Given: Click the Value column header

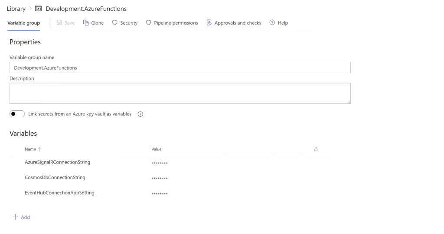Looking at the screenshot, I should 156,149.
